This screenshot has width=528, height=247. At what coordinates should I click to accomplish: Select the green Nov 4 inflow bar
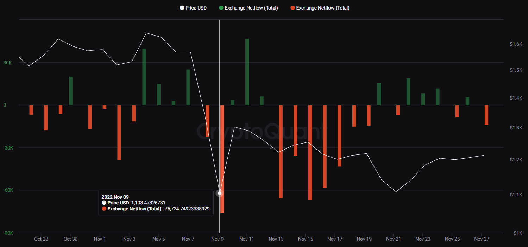click(144, 77)
